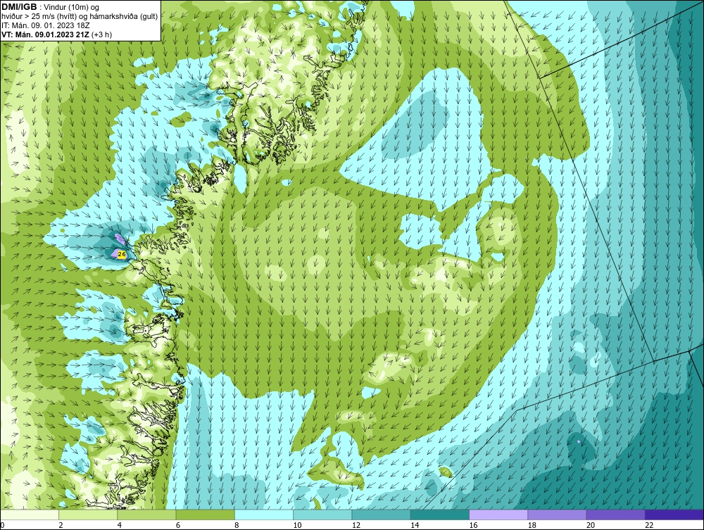Click the 4-6 m/s legend color
Viewport: 704px width, 530px height.
(x=147, y=515)
